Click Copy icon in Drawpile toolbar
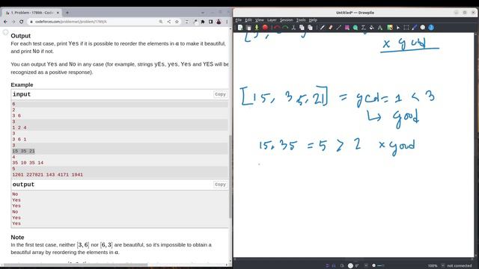 [302, 28]
